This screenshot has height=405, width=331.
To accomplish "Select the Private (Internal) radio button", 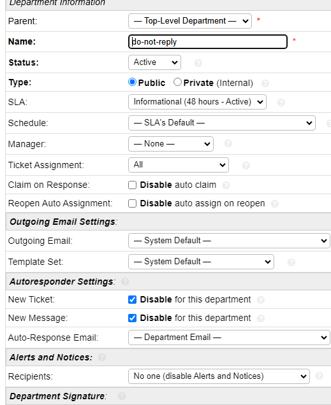I will coord(177,82).
